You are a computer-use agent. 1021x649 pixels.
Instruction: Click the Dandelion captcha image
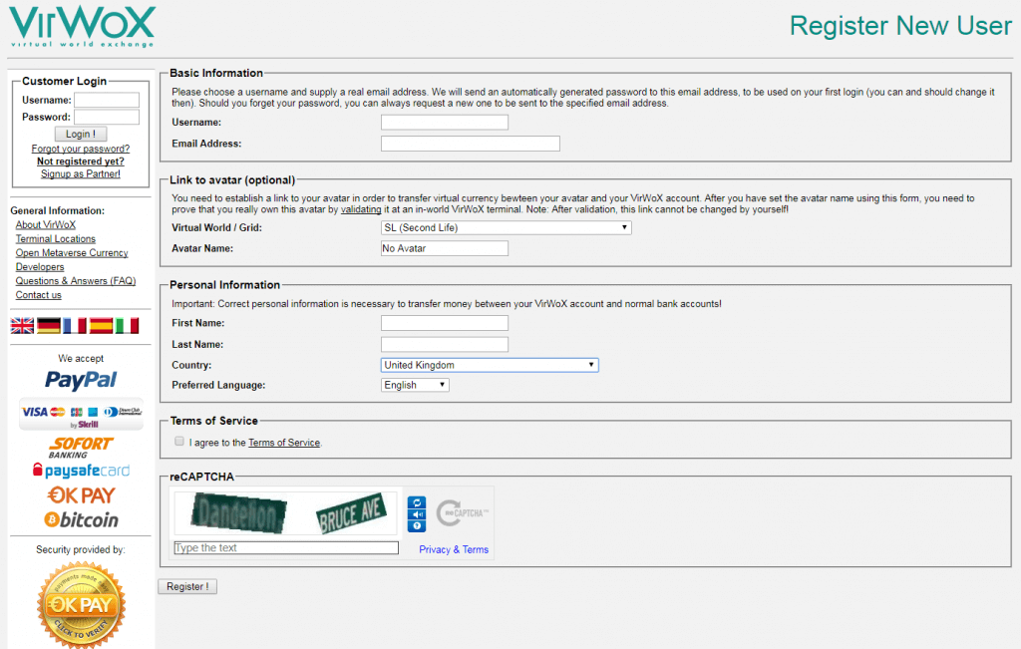click(x=239, y=513)
